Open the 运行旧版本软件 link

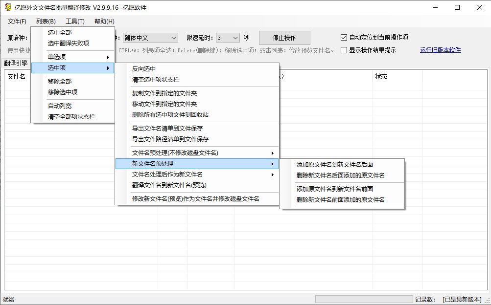pos(440,50)
